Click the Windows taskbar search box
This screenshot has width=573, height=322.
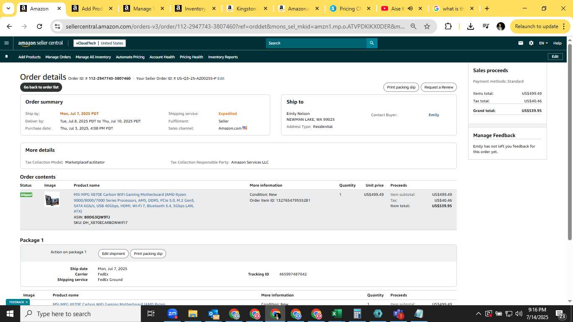(x=81, y=314)
